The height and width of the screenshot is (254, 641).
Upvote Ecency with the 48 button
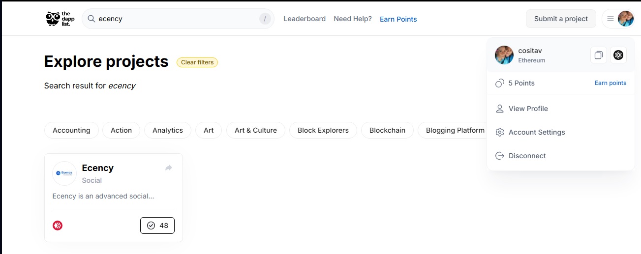[x=157, y=226]
